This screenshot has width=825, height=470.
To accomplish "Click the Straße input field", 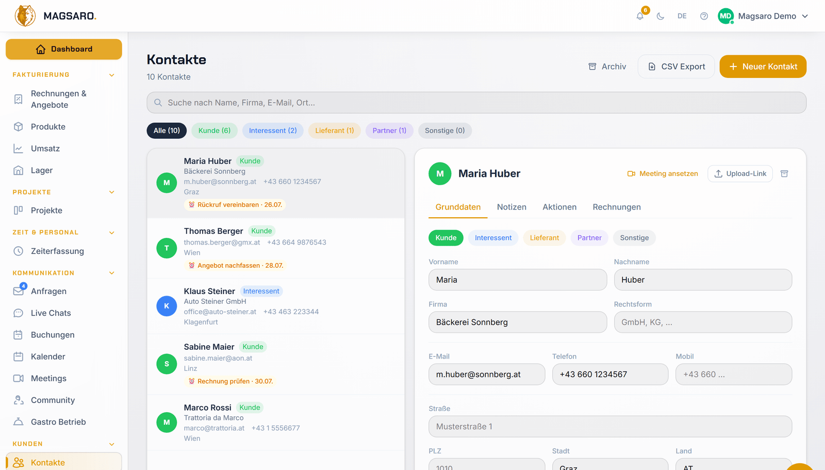I will (610, 427).
